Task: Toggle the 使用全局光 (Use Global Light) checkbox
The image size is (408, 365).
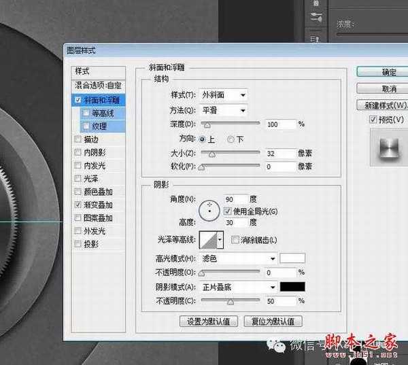Action: [x=228, y=211]
